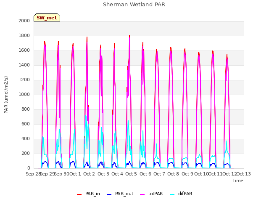Click the Oct 1 x-axis label
The height and width of the screenshot is (202, 269).
click(75, 174)
